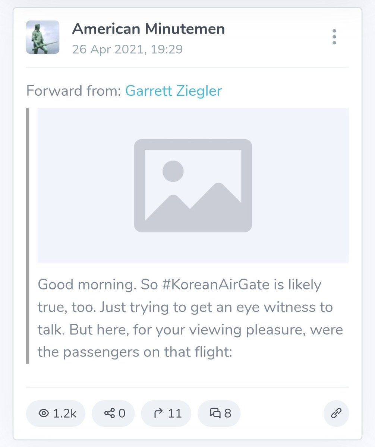Screen dimensions: 375x447
Task: Click the forward arrow icon
Action: pyautogui.click(x=159, y=413)
